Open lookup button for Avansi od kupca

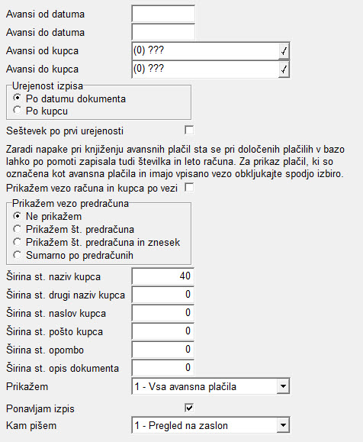[x=284, y=50]
